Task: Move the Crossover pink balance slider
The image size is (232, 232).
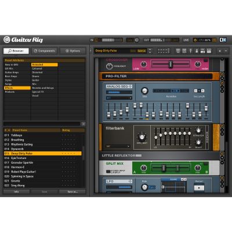Action: 171,64
